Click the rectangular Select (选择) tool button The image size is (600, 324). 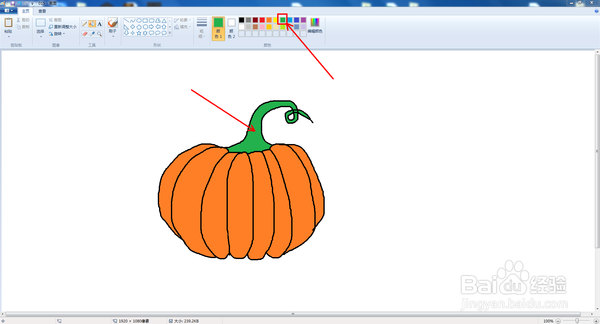click(x=41, y=23)
